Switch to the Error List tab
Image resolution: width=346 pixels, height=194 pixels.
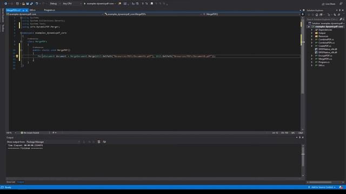point(11,182)
